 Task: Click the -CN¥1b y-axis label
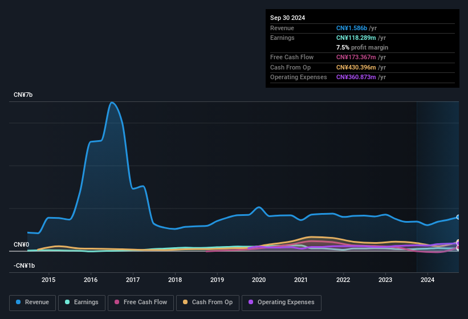24,265
